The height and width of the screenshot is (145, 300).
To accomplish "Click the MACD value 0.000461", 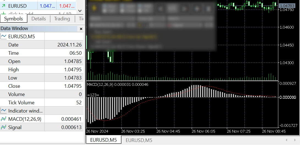I will 71,119.
